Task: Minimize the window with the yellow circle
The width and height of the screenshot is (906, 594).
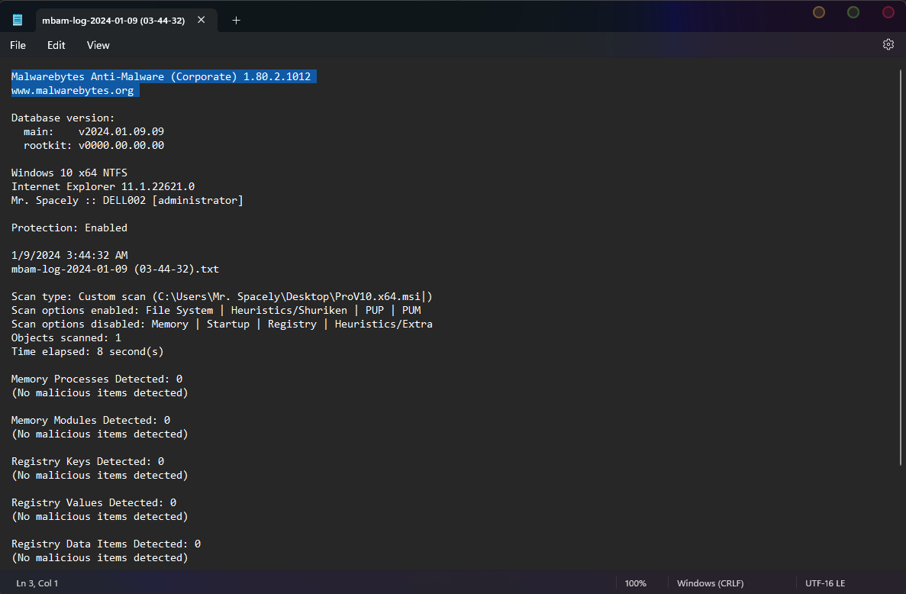Action: (x=819, y=12)
